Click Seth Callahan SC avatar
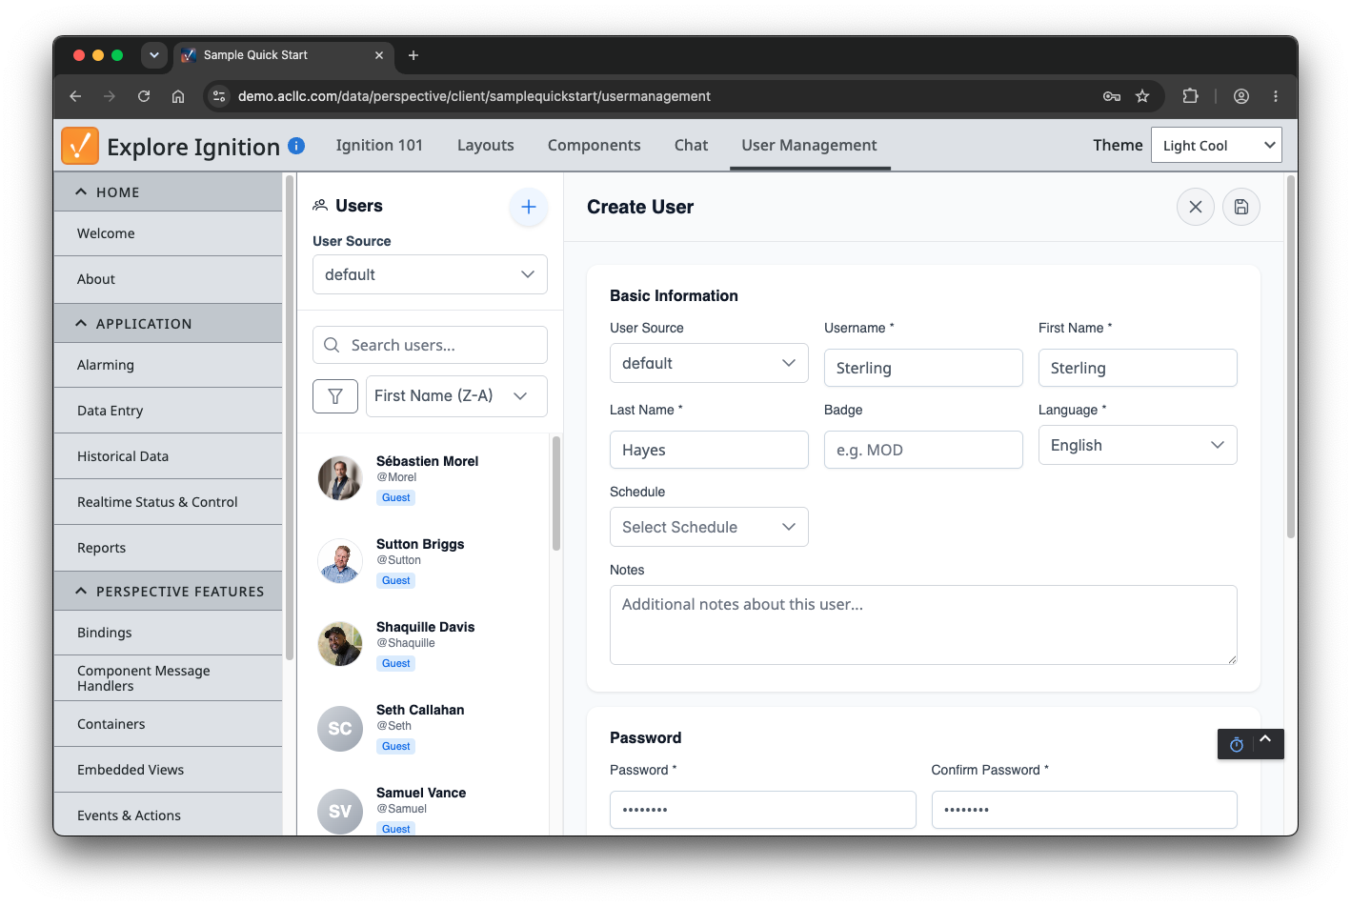The image size is (1351, 906). pyautogui.click(x=340, y=729)
